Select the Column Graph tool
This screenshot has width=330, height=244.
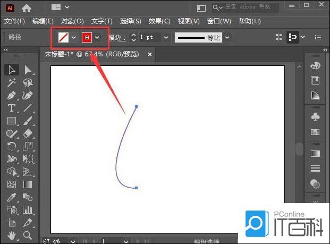[28, 210]
